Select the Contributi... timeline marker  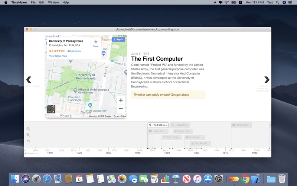(x=195, y=137)
